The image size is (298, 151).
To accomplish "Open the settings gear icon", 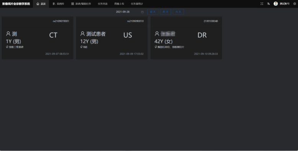I will pos(295,4).
